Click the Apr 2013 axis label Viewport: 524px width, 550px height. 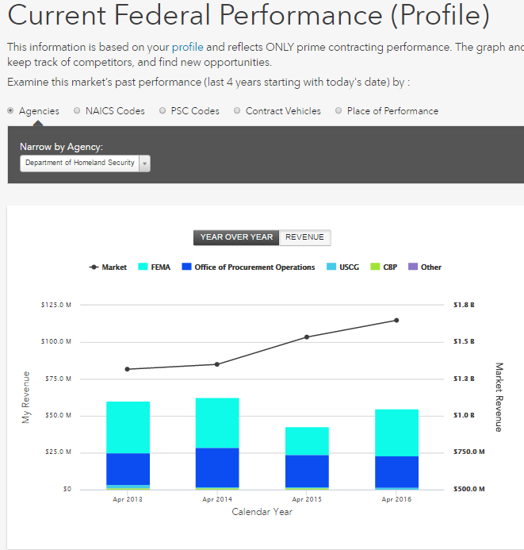click(x=128, y=499)
